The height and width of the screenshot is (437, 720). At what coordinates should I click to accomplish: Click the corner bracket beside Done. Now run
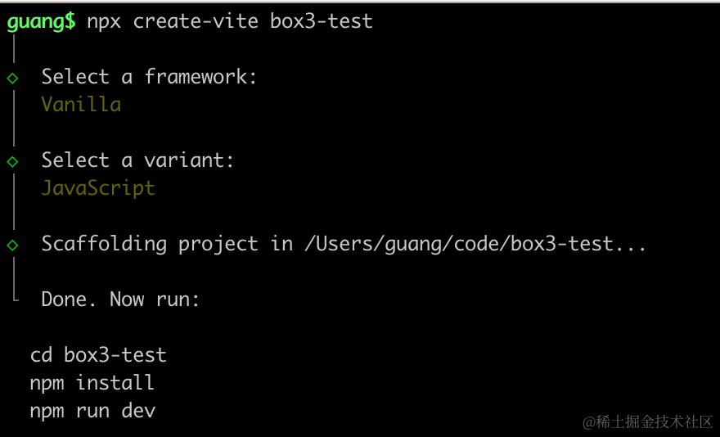(16, 298)
